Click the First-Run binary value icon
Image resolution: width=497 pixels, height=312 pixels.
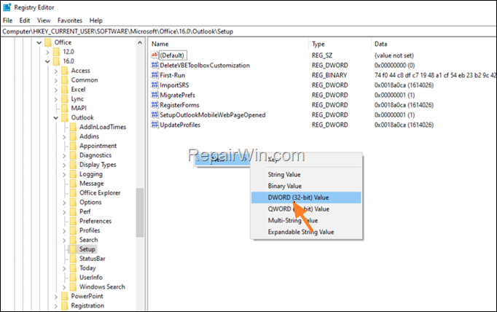pyautogui.click(x=154, y=75)
